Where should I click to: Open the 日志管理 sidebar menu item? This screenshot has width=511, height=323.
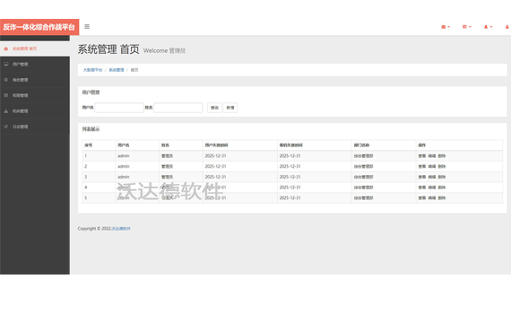(x=35, y=127)
